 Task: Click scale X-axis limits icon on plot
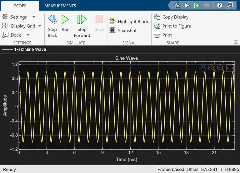[x=230, y=68]
